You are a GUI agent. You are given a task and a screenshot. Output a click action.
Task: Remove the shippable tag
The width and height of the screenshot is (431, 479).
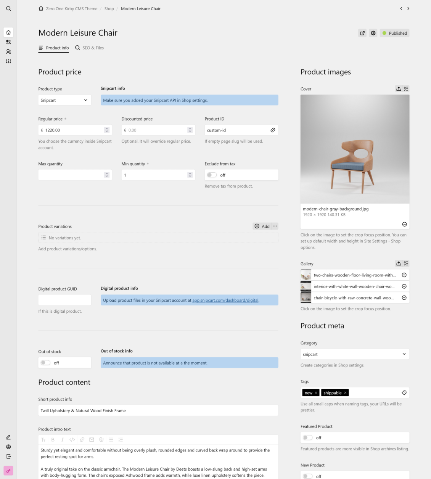pyautogui.click(x=345, y=392)
